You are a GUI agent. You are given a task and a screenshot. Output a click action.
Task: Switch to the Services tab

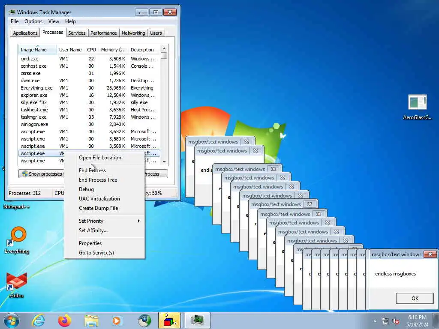coord(77,33)
